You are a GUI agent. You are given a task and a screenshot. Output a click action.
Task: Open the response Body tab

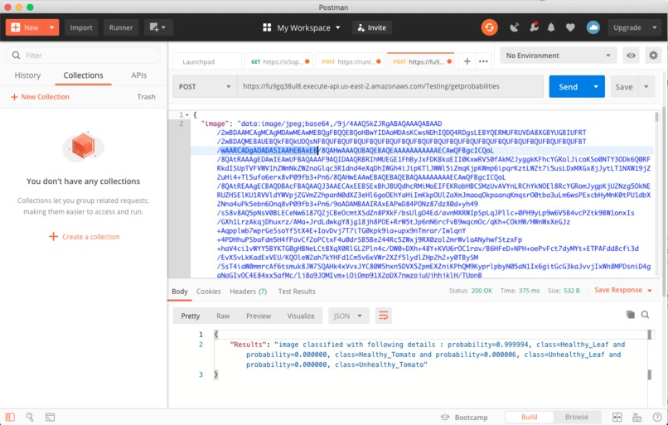[x=179, y=292]
